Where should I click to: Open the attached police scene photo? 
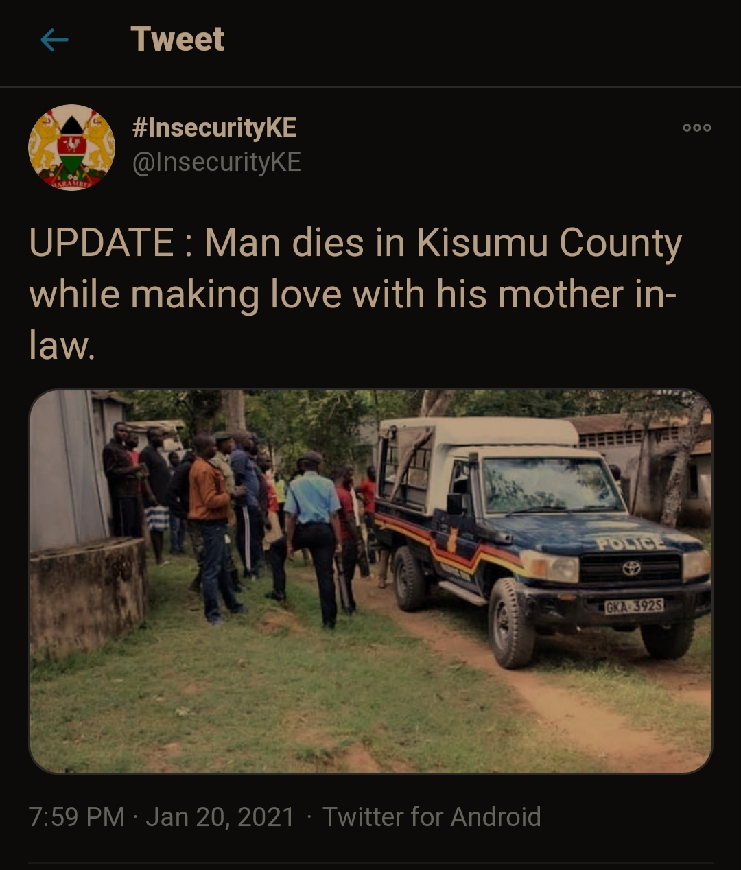[x=370, y=581]
